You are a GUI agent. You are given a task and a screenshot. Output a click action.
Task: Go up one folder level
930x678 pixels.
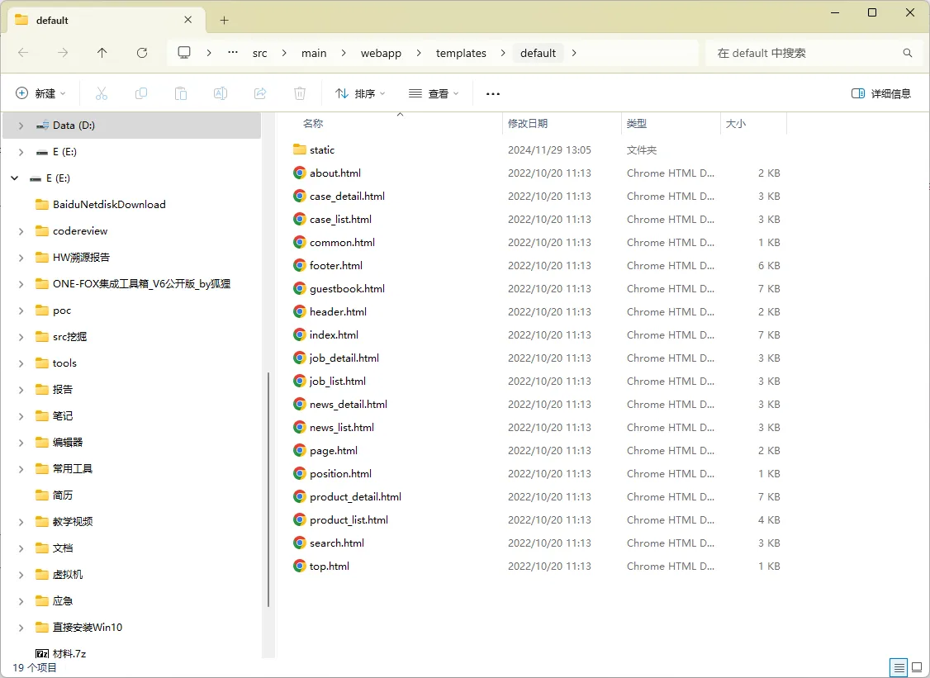(102, 53)
